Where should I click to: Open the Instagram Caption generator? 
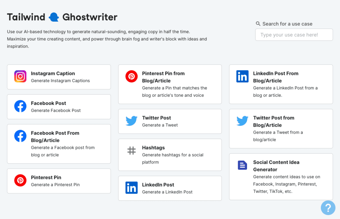click(59, 77)
